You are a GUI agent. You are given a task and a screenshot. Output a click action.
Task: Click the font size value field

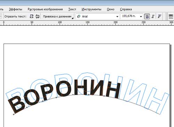(x=130, y=16)
